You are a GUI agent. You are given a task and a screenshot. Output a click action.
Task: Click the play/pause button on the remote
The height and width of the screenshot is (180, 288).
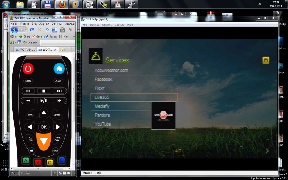tap(44, 101)
